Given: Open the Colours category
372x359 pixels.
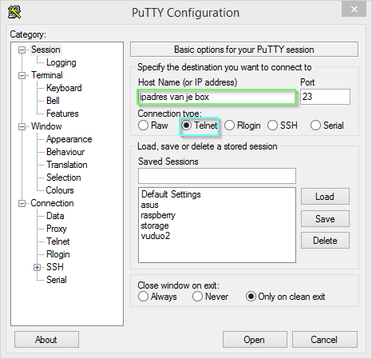Looking at the screenshot, I should click(x=60, y=190).
